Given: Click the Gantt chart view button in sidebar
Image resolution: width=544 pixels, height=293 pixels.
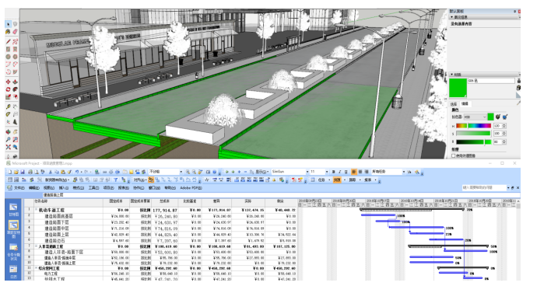Looking at the screenshot, I should pyautogui.click(x=13, y=210).
